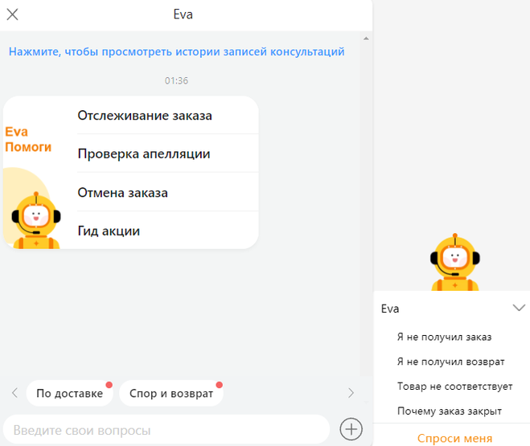
Task: Show next quick-reply chips with right arrow
Action: (351, 393)
